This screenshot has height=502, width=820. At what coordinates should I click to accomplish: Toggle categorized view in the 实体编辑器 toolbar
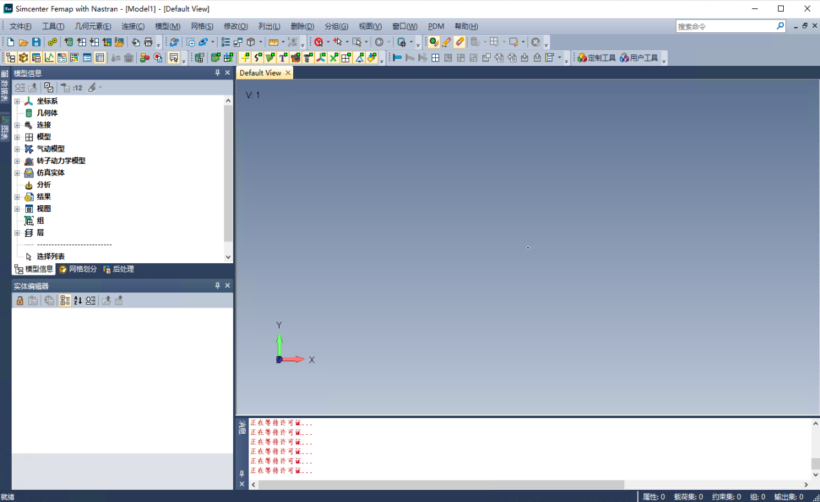pos(65,301)
